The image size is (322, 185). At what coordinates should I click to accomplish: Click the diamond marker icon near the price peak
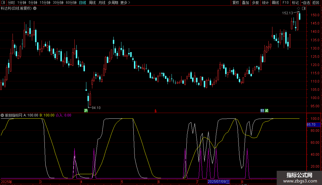298,9
